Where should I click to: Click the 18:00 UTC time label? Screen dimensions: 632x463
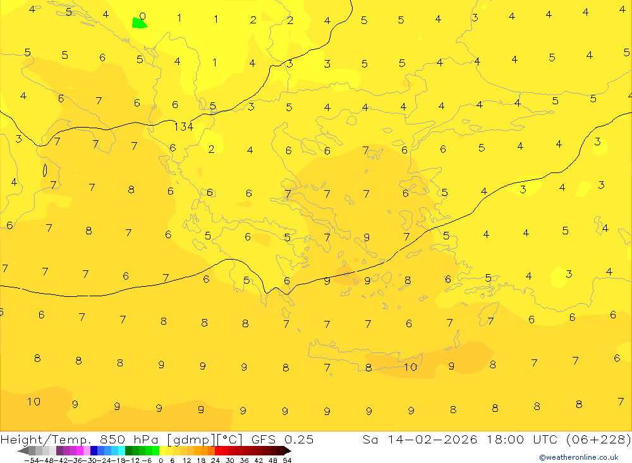pos(521,440)
